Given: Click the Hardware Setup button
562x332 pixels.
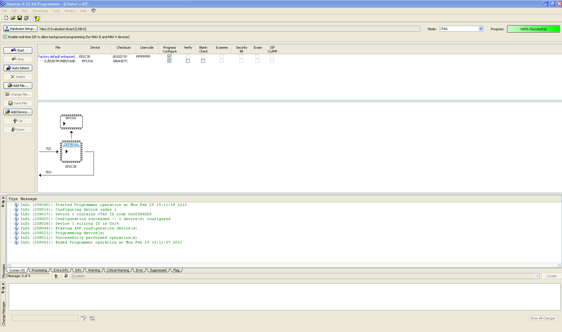Looking at the screenshot, I should [x=21, y=29].
